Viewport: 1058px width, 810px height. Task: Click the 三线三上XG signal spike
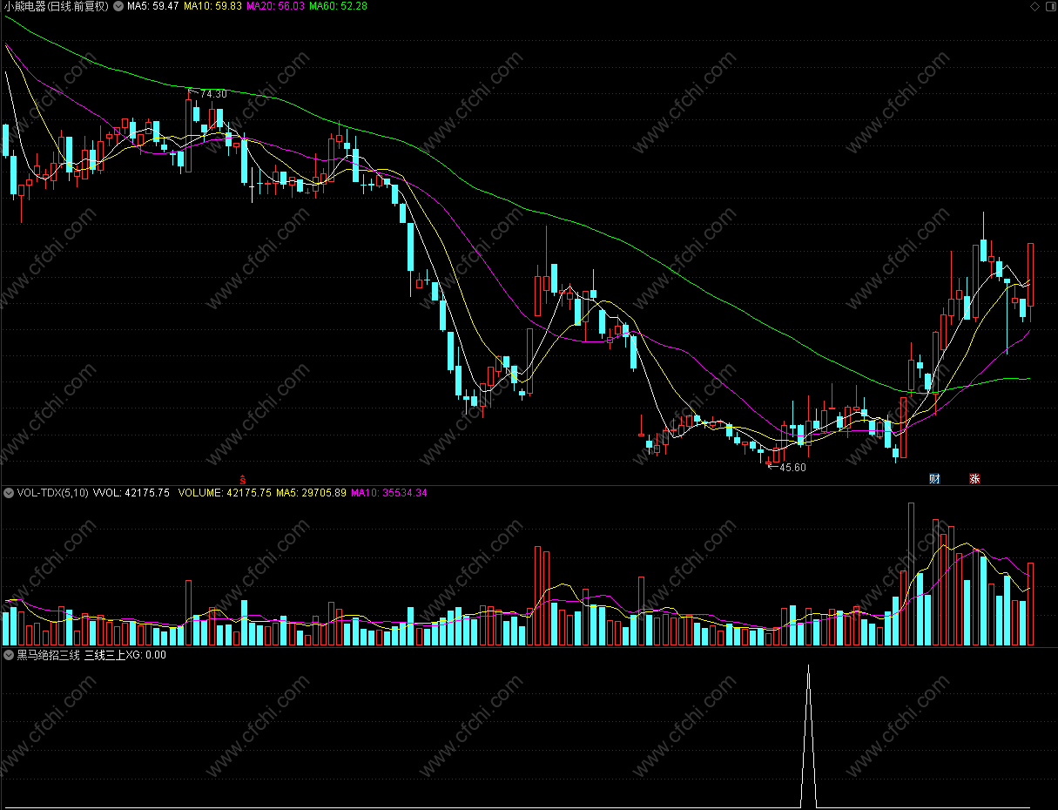[x=808, y=736]
